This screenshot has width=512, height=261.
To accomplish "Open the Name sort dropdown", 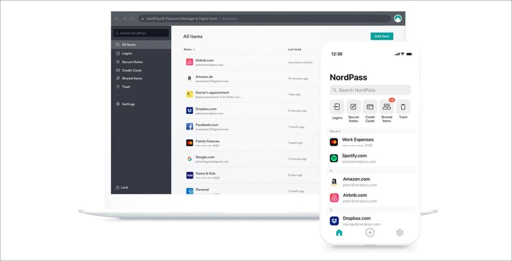I will click(189, 49).
